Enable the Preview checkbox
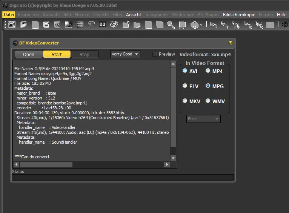This screenshot has width=289, height=213. [x=155, y=54]
